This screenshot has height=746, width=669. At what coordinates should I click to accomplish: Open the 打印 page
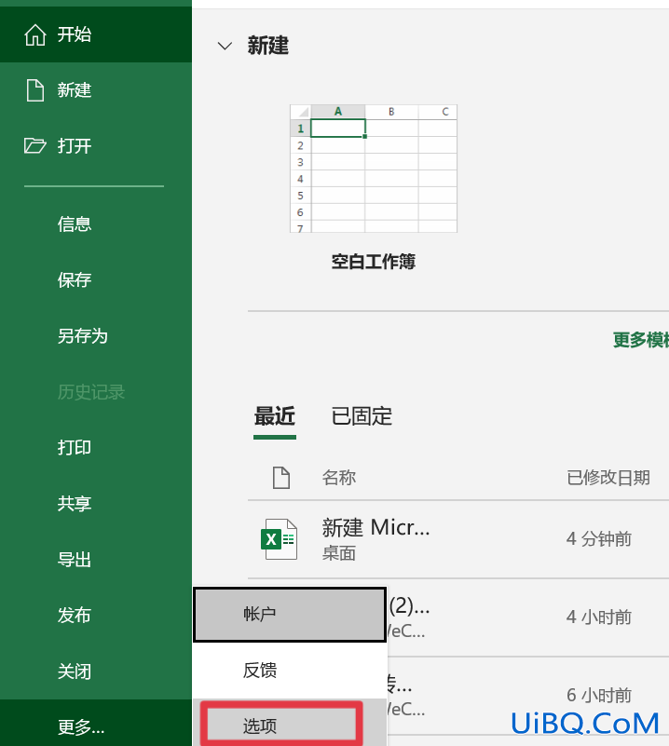(x=75, y=448)
